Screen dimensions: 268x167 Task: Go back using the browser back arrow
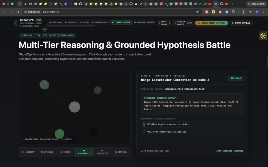(4, 12)
